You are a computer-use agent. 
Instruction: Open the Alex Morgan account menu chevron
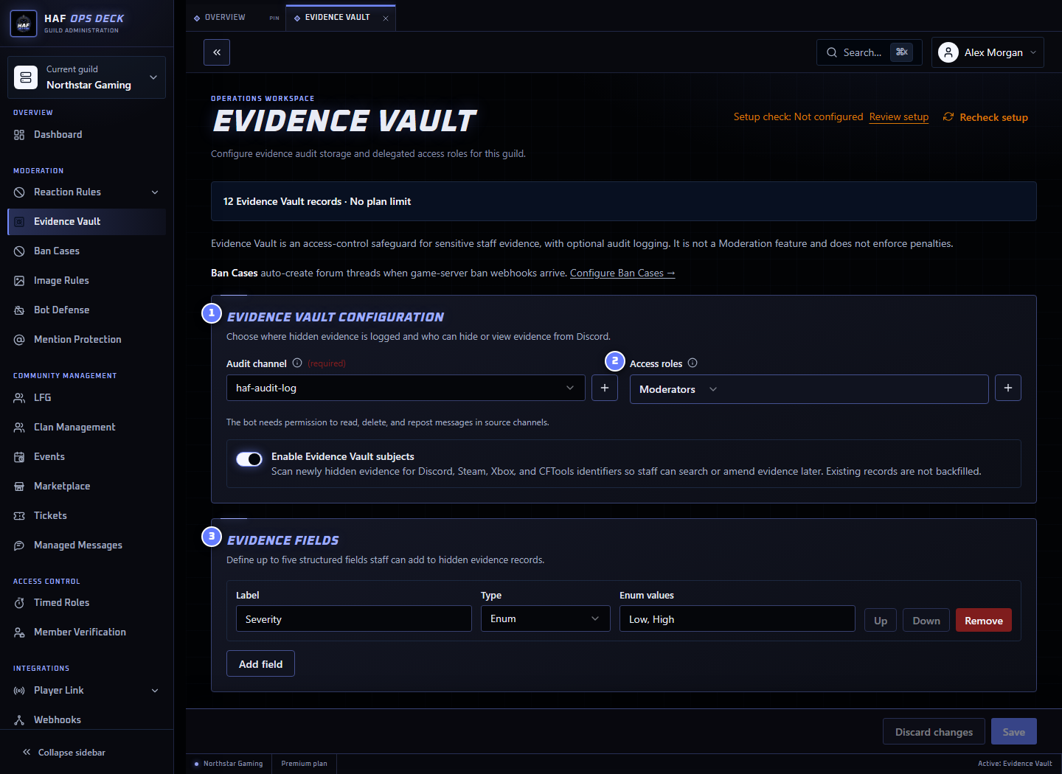click(1033, 52)
